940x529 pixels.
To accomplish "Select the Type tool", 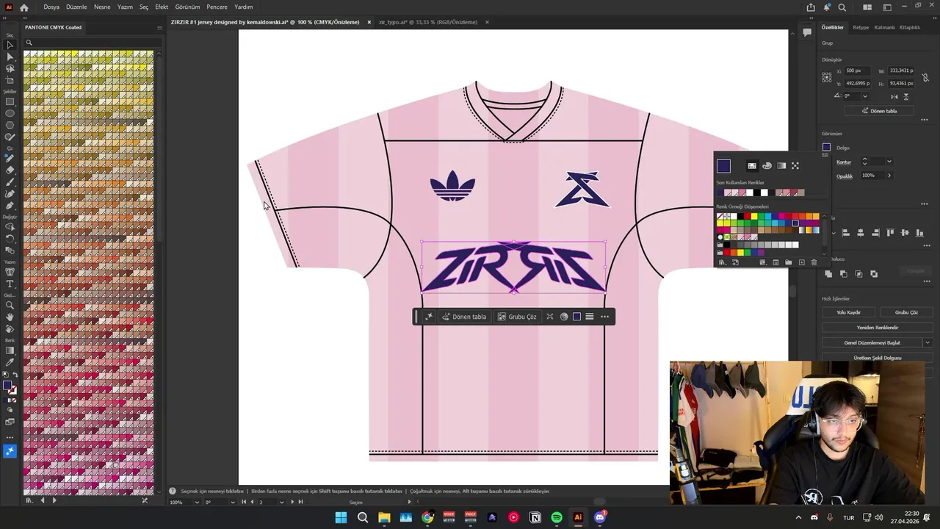I will (x=10, y=284).
